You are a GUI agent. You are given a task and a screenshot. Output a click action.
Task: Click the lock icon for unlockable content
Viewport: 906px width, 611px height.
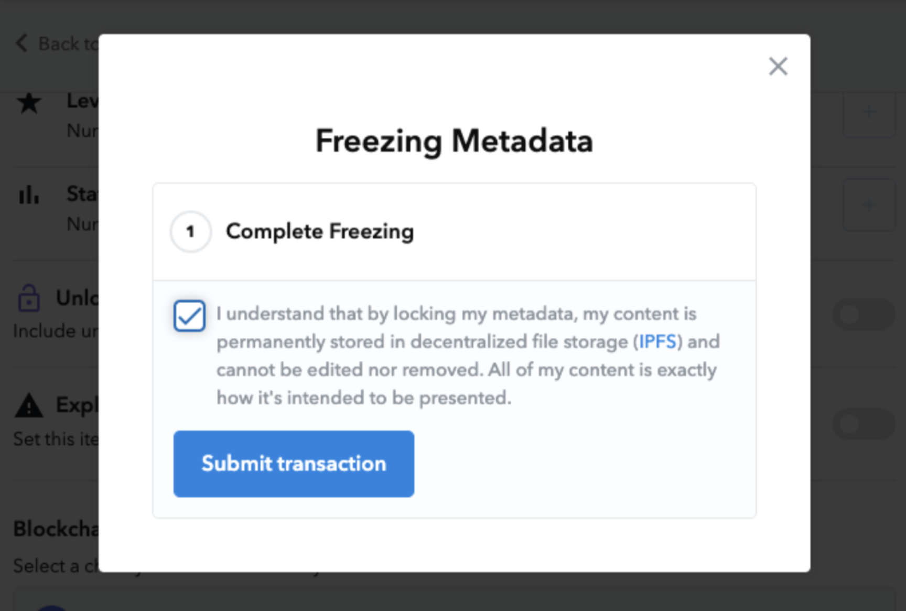click(29, 298)
